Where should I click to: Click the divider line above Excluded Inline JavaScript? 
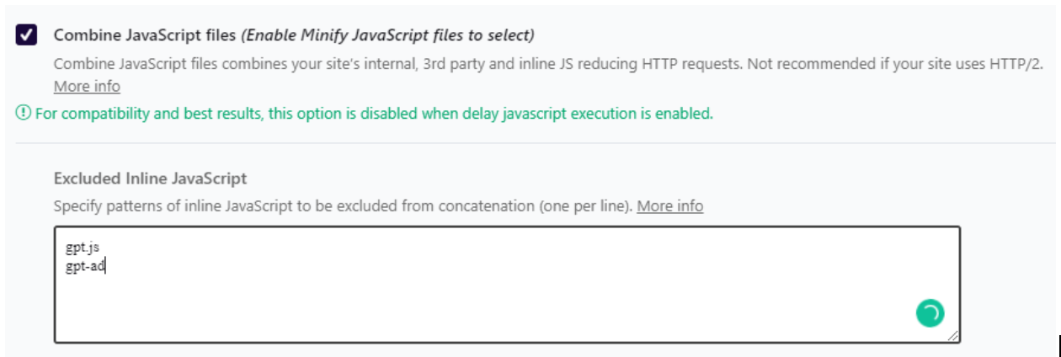[535, 143]
